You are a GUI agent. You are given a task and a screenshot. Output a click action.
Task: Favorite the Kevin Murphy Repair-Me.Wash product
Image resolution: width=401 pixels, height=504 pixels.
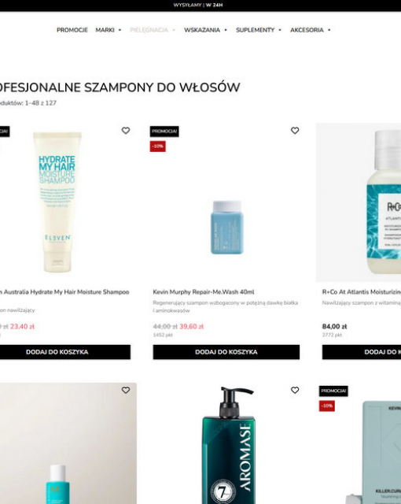pos(295,131)
